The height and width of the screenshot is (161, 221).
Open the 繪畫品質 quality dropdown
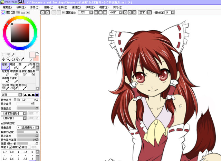[x=37, y=128]
